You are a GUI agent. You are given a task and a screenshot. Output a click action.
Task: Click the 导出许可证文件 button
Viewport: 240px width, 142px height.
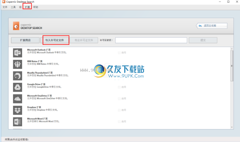point(84,40)
